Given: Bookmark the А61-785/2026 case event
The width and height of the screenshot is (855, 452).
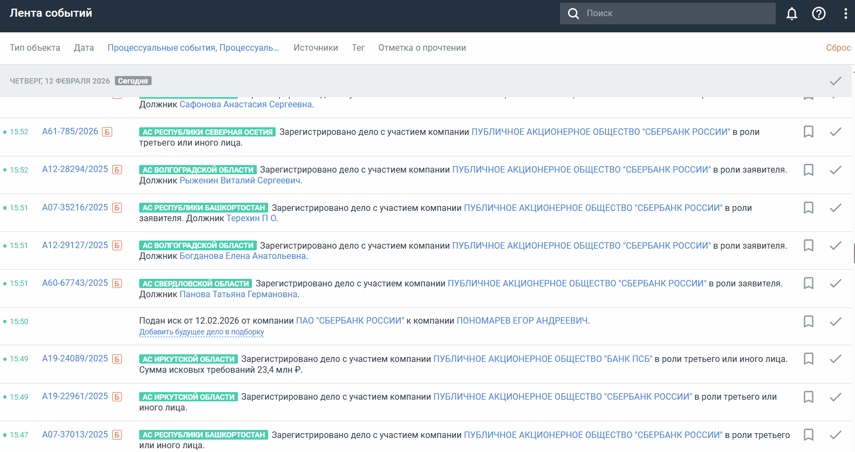Looking at the screenshot, I should [x=808, y=132].
